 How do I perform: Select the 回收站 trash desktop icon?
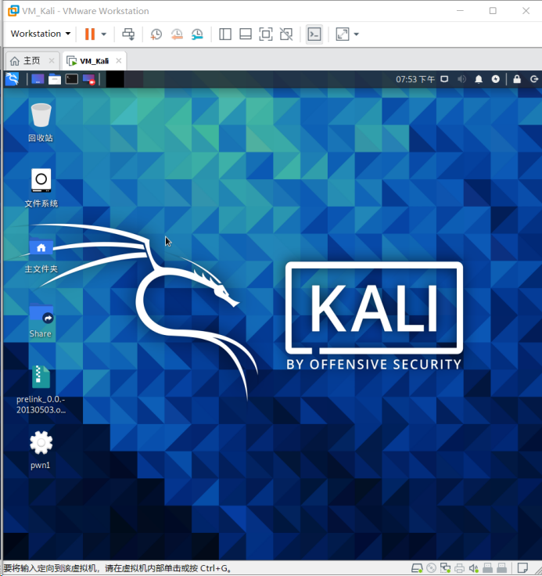tap(41, 122)
